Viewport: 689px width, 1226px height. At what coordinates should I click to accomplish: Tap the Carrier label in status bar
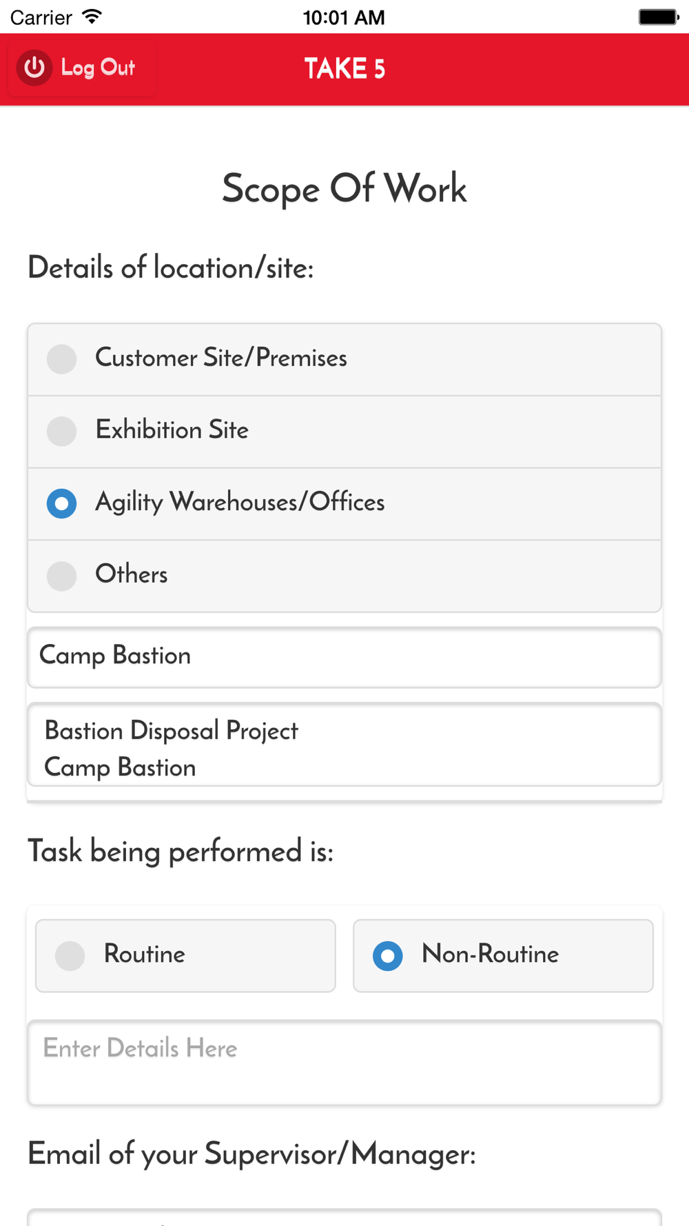41,17
